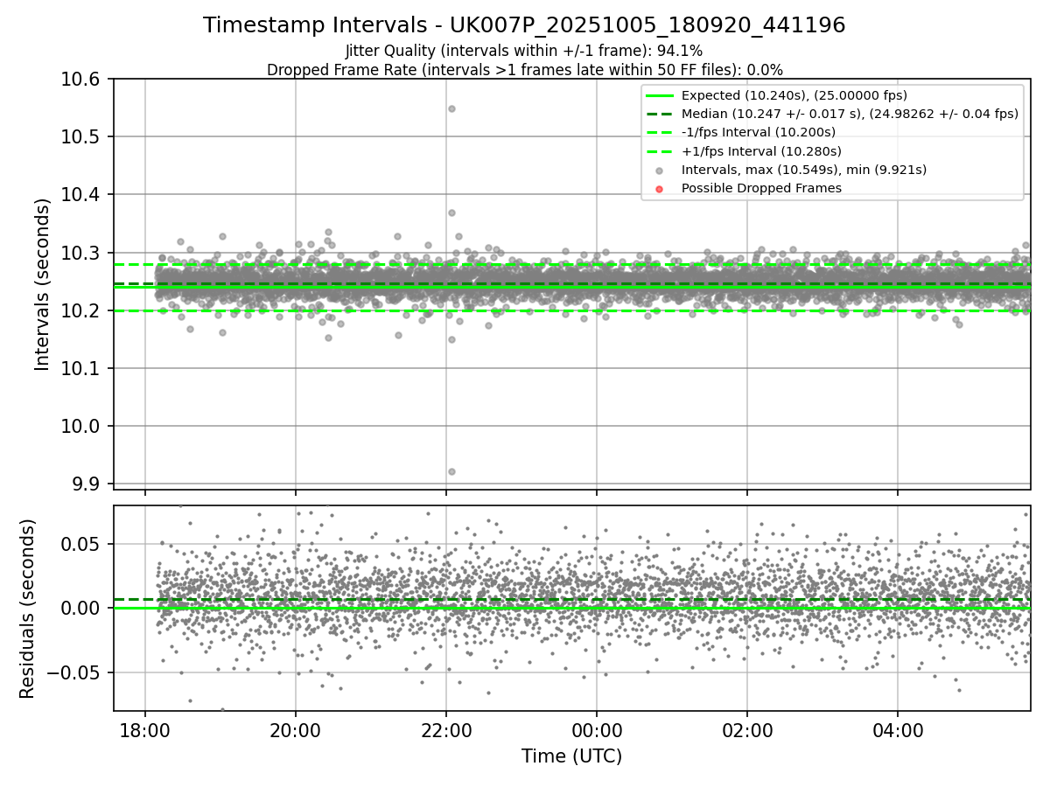Click the Jitter Quality 94.1% subtitle text
The image size is (1050, 787).
[x=524, y=52]
